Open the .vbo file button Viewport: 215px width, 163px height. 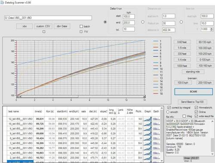[25, 26]
